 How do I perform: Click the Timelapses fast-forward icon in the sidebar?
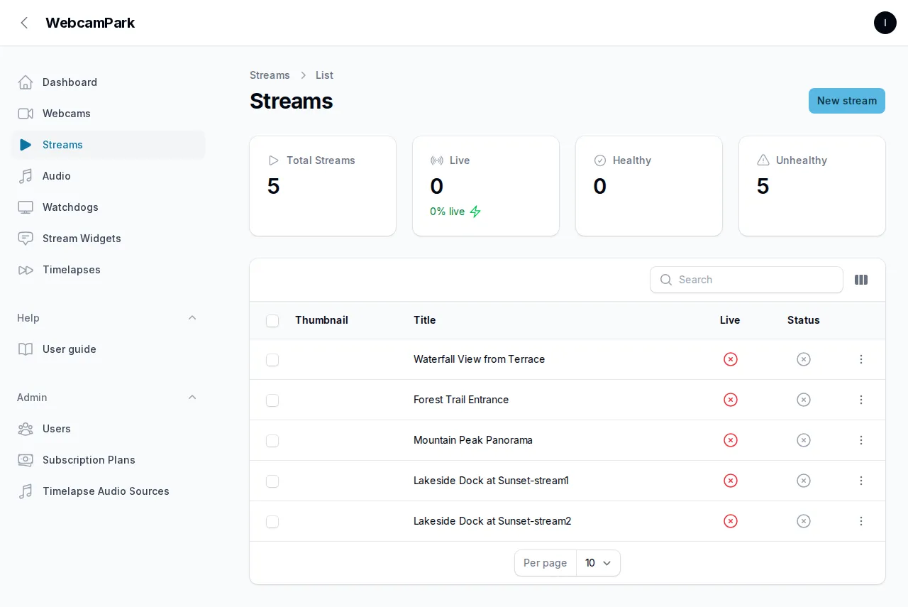(x=26, y=270)
